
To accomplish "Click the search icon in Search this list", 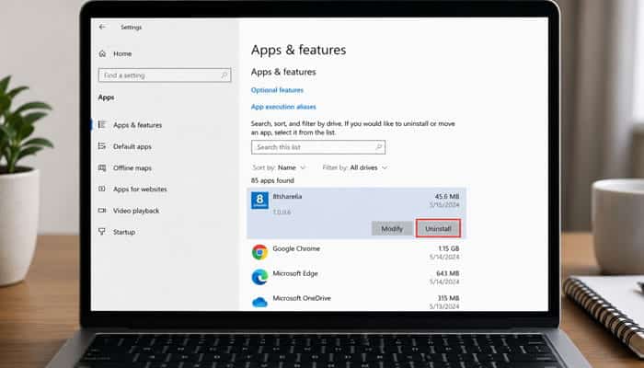I will [379, 147].
